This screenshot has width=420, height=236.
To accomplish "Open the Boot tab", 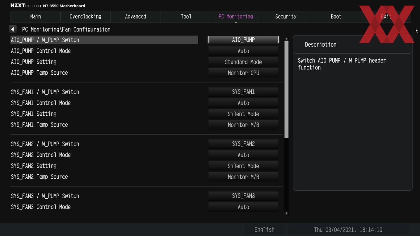I will [x=336, y=17].
